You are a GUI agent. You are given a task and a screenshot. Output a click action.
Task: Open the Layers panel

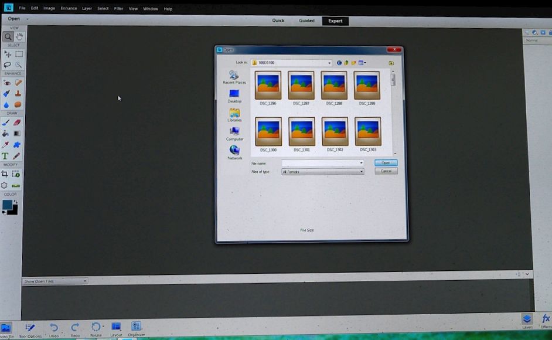527,319
